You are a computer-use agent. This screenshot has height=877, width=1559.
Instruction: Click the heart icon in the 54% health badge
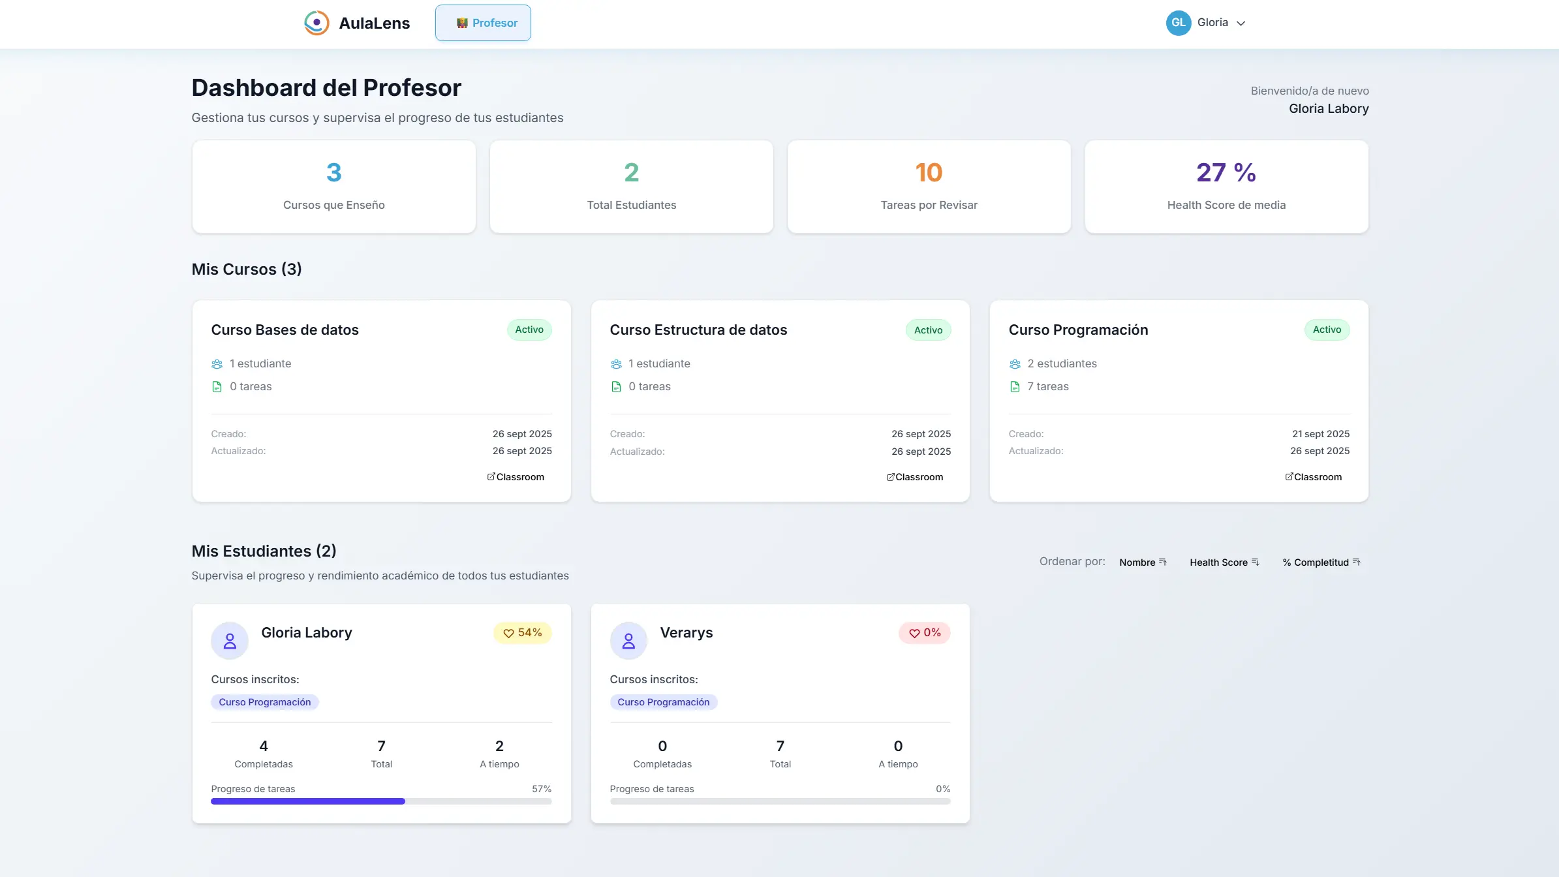click(508, 633)
